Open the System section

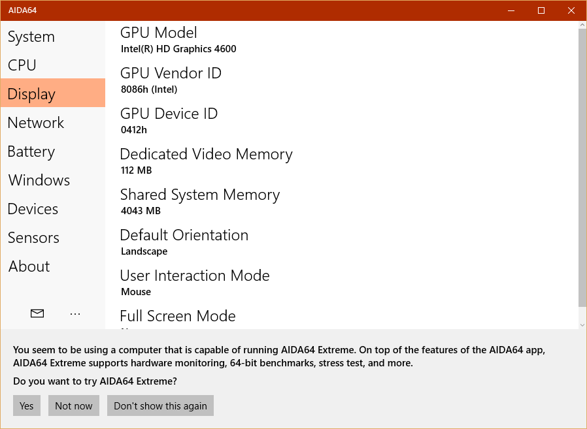click(31, 37)
